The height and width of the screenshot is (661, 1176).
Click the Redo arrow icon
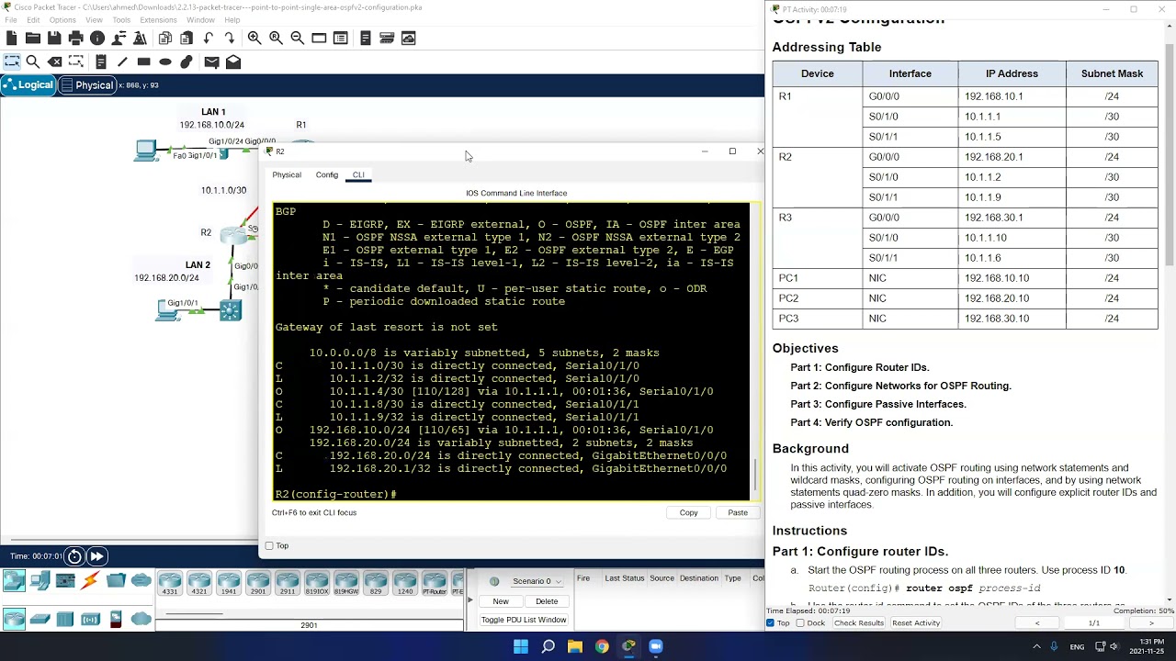230,38
